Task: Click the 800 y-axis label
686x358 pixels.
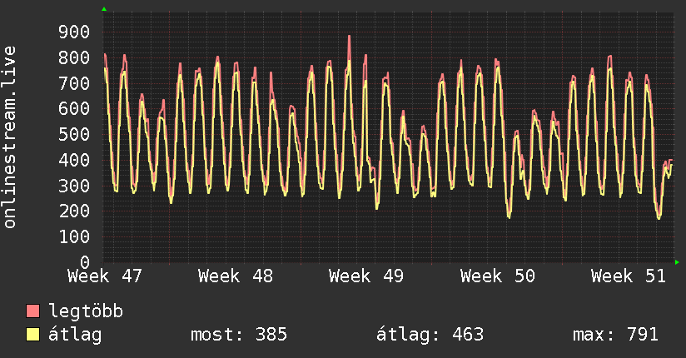Action: [74, 57]
